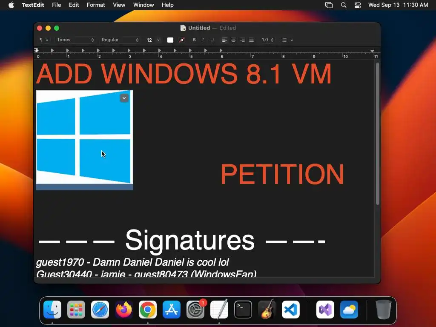Click the left indent marker on ruler
This screenshot has width=436, height=327.
tap(37, 51)
